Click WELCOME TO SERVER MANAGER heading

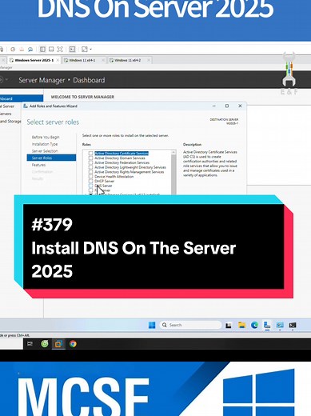click(82, 97)
